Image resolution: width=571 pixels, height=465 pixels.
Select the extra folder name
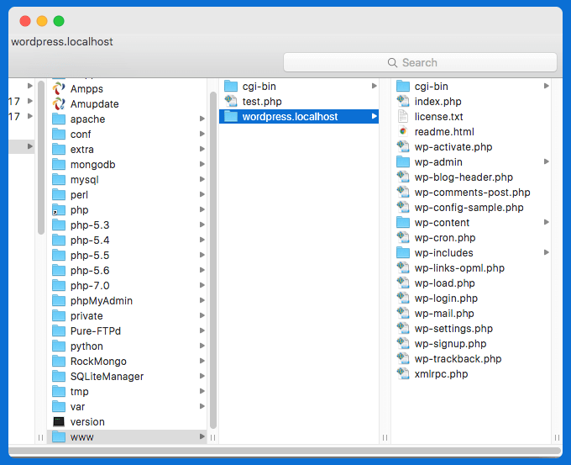[x=82, y=150]
